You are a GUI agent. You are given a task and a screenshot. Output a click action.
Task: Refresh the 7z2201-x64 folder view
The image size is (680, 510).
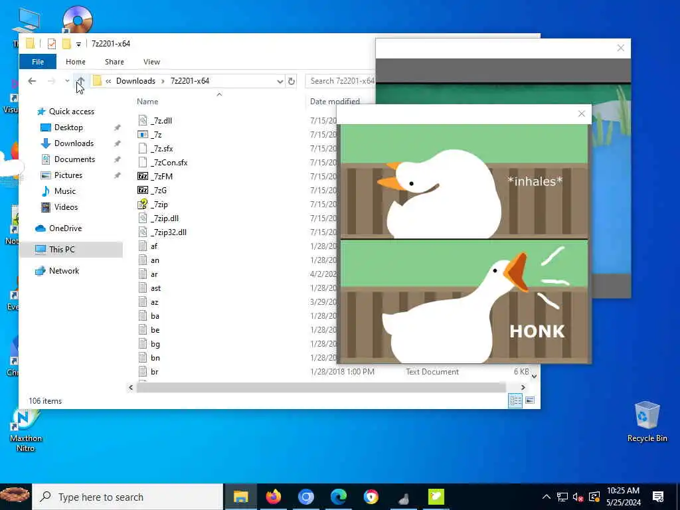coord(292,81)
